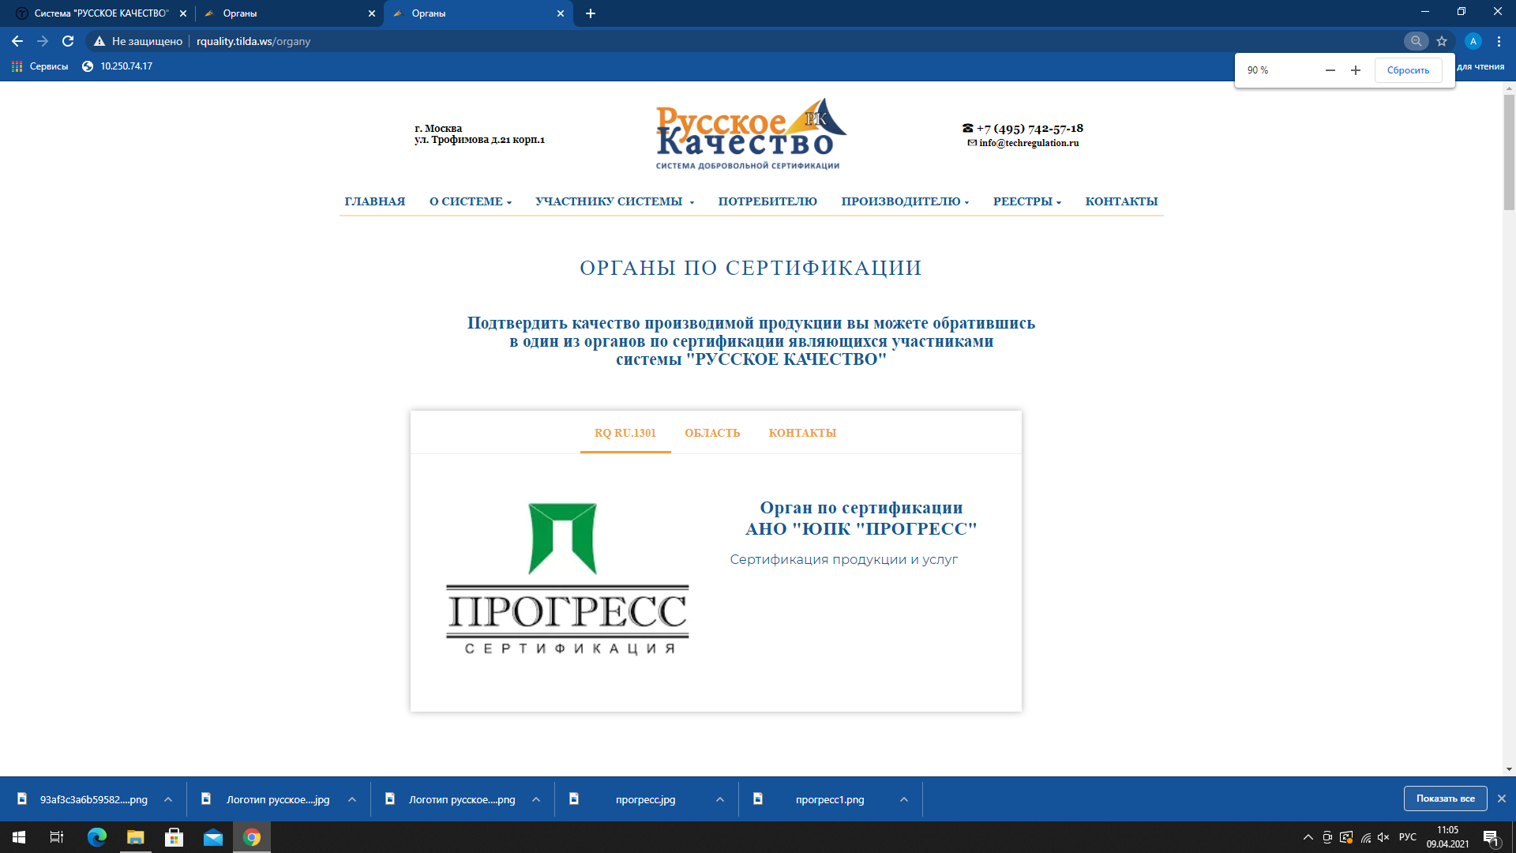This screenshot has width=1516, height=853.
Task: Close the Система "РУССКОЕ КАЧЕСТВО" tab
Action: [183, 13]
